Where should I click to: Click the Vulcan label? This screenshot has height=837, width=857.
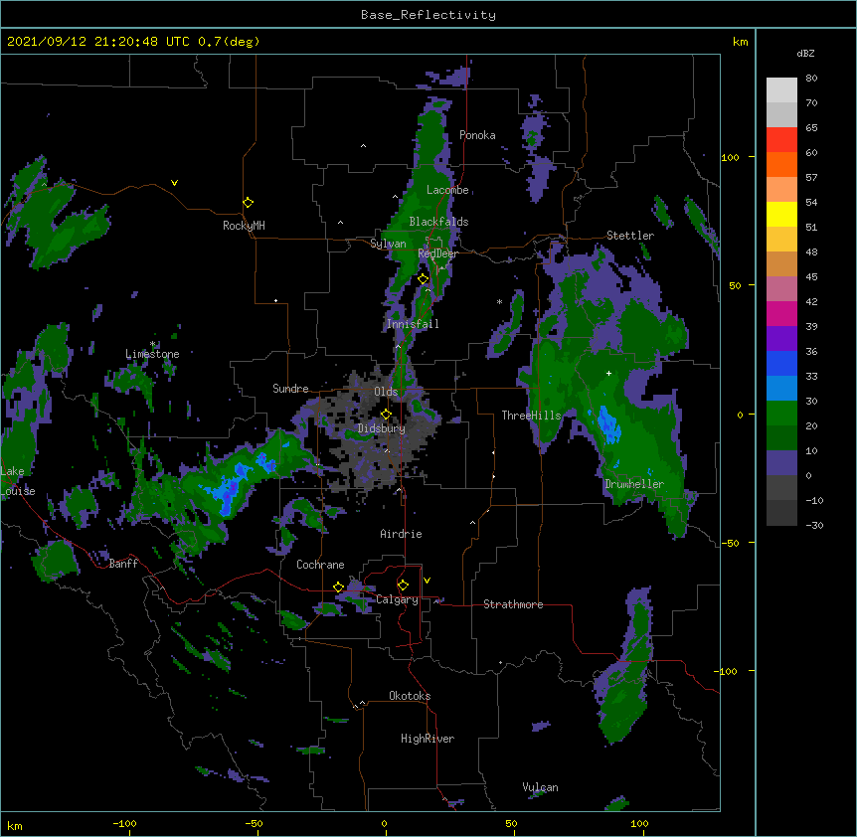[x=540, y=787]
